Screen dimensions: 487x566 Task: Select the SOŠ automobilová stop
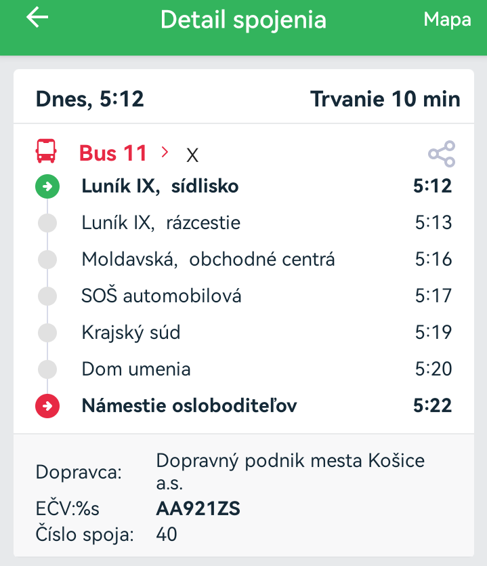pos(161,296)
